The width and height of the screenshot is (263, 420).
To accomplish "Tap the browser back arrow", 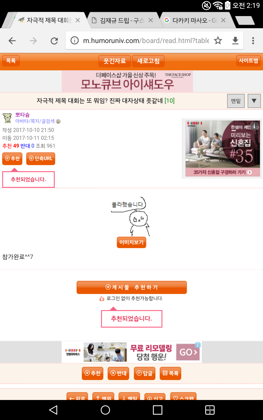I will coord(12,41).
